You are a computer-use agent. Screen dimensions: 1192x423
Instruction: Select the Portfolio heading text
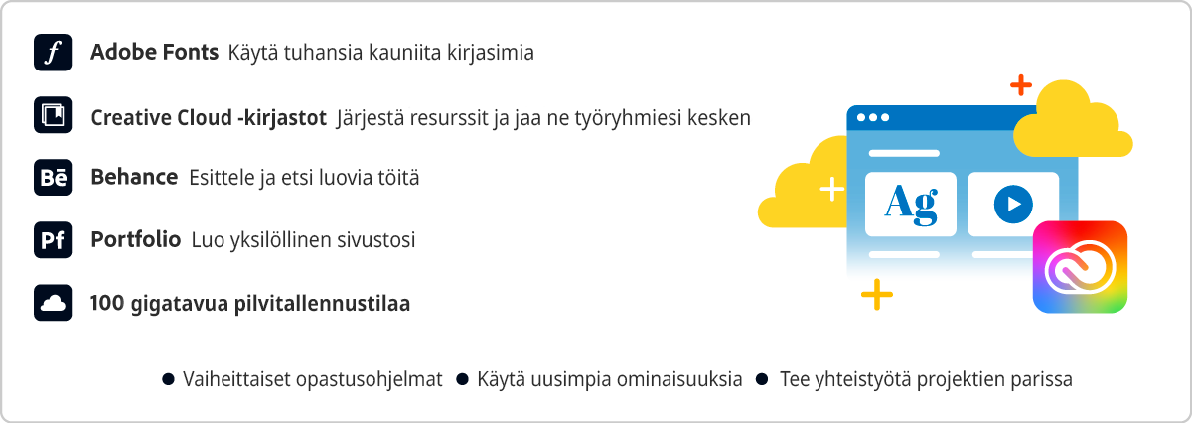coord(135,240)
